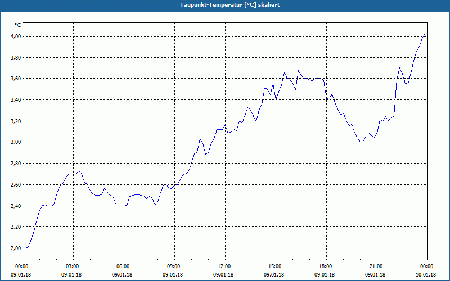Click the 21:00 time axis label
Viewport: 450px width, 281px height.
(x=377, y=266)
